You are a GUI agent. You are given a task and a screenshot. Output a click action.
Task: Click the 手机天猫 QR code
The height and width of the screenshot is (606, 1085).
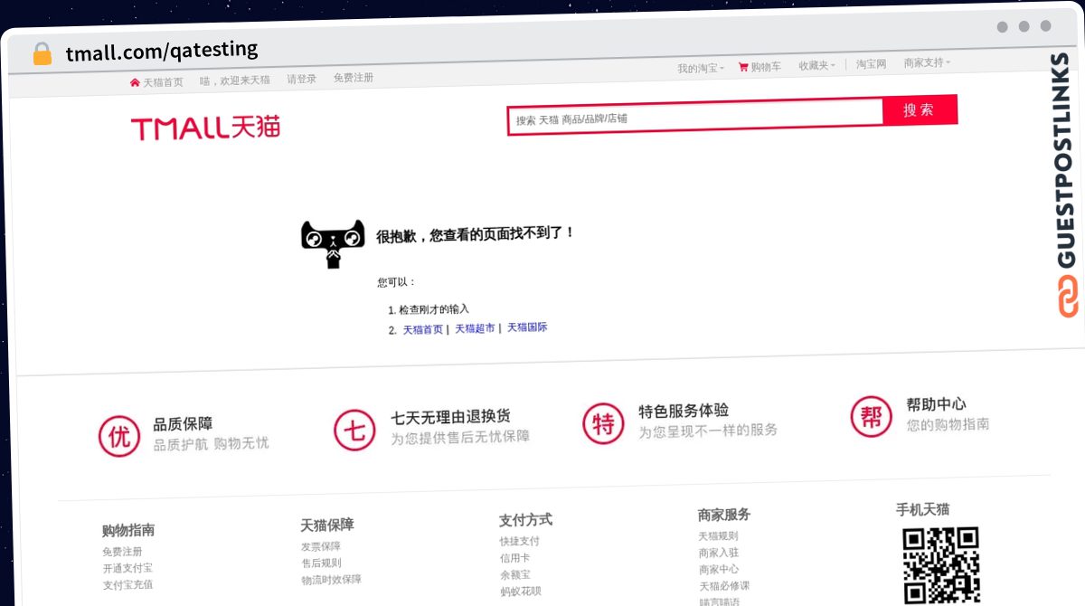(x=941, y=565)
